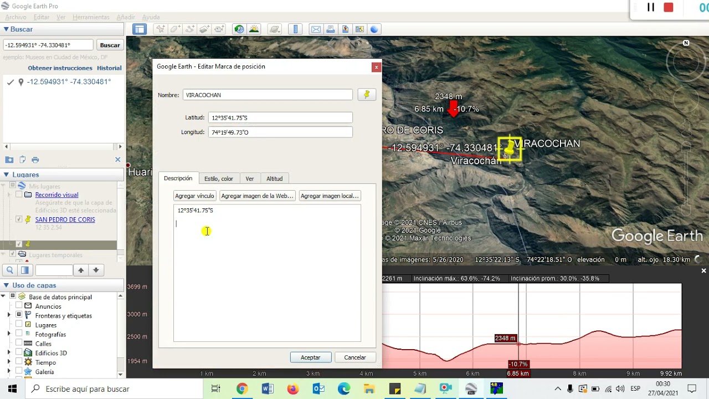Show historical imagery clock icon

click(x=239, y=29)
